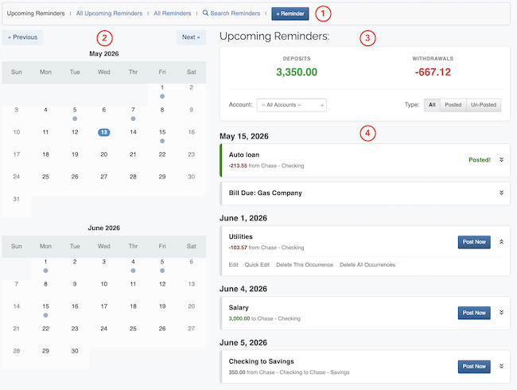The height and width of the screenshot is (390, 517).
Task: Delete All Occurrences of Utilities
Action: click(x=367, y=264)
